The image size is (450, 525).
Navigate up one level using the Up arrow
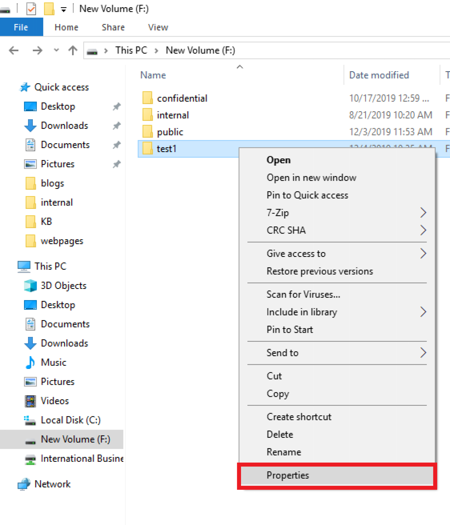tap(73, 51)
